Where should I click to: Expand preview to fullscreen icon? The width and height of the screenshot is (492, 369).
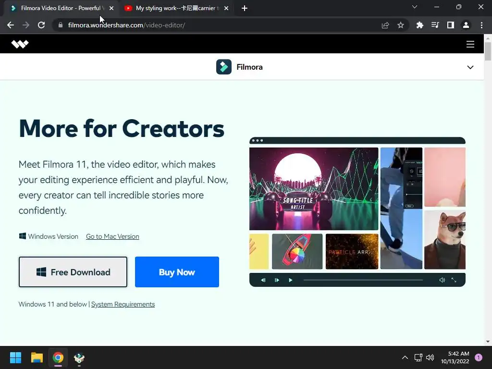click(x=454, y=280)
